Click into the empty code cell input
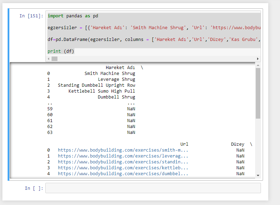The image size is (280, 205). pos(153,188)
